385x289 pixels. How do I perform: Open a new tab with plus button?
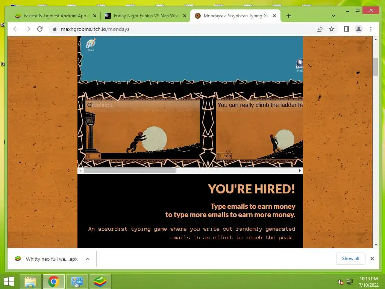[x=289, y=16]
